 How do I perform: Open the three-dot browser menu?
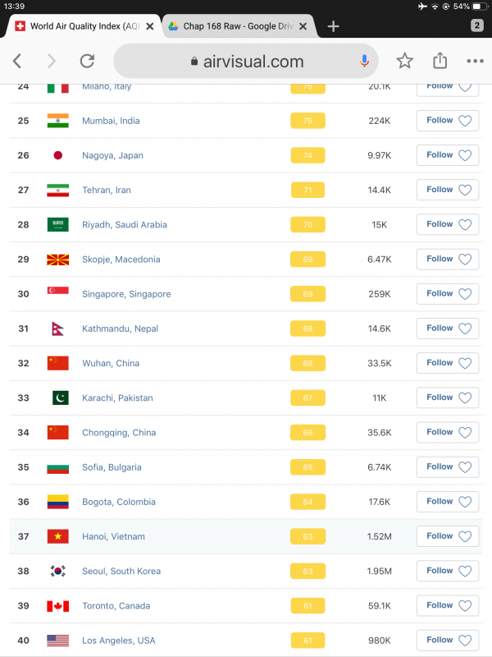(x=476, y=61)
